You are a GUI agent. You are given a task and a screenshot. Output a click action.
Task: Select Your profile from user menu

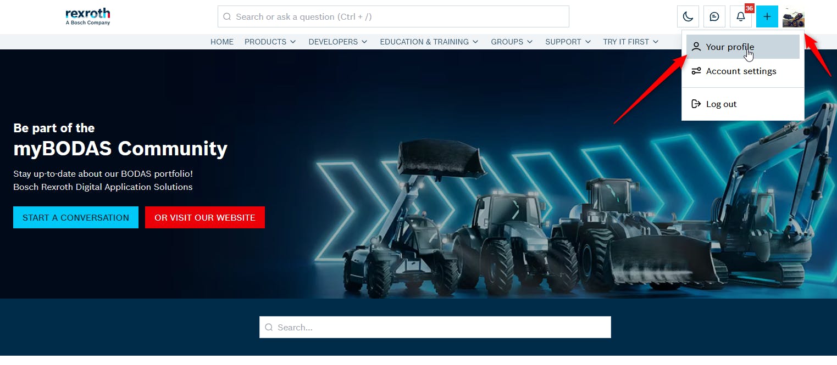click(x=743, y=47)
